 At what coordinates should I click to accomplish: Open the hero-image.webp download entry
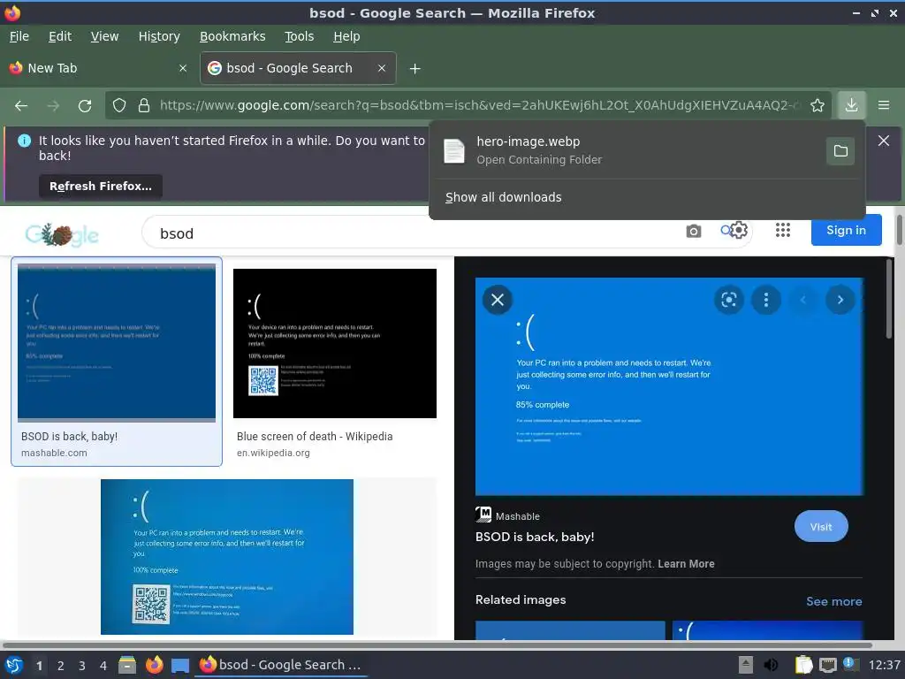(x=627, y=150)
